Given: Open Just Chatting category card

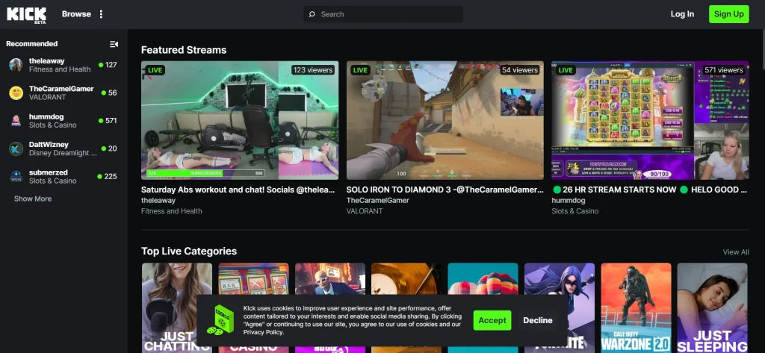Looking at the screenshot, I should pyautogui.click(x=177, y=307).
